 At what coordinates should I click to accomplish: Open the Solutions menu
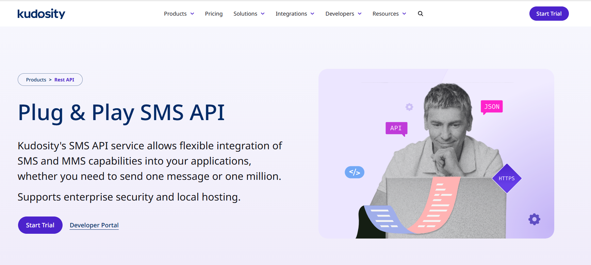[x=245, y=14]
